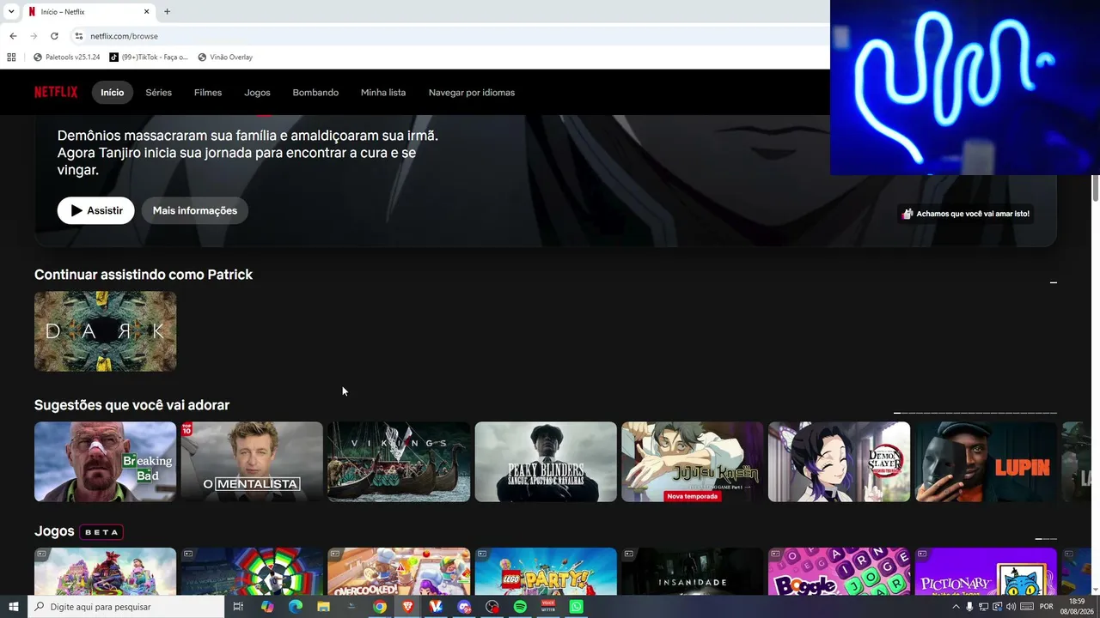Change the POR input language

click(x=1047, y=607)
